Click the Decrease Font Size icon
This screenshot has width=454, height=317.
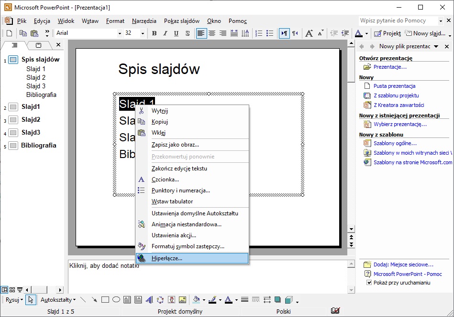coord(320,33)
